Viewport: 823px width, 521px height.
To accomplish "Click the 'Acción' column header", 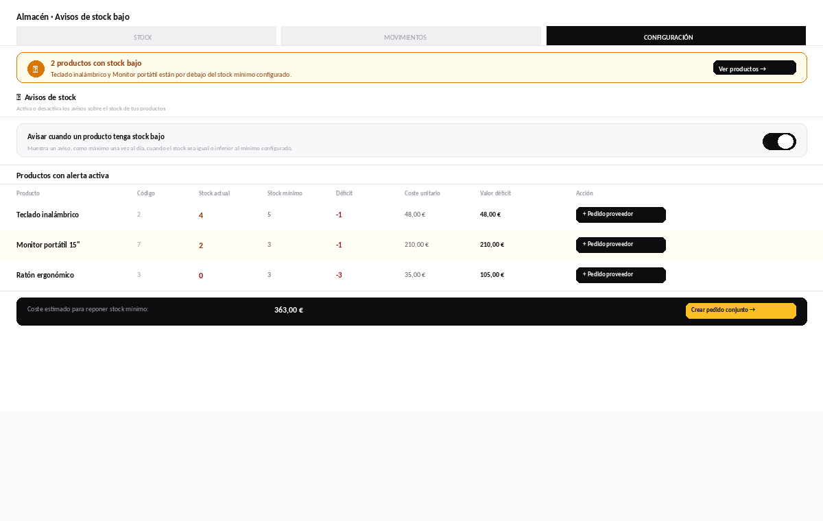I will (x=584, y=193).
